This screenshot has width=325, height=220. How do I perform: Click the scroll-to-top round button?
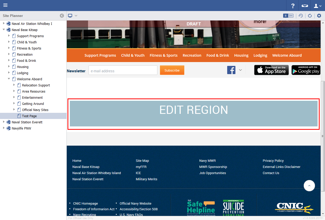point(309,185)
